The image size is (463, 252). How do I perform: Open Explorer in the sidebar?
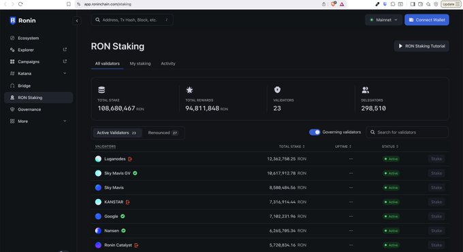click(26, 50)
